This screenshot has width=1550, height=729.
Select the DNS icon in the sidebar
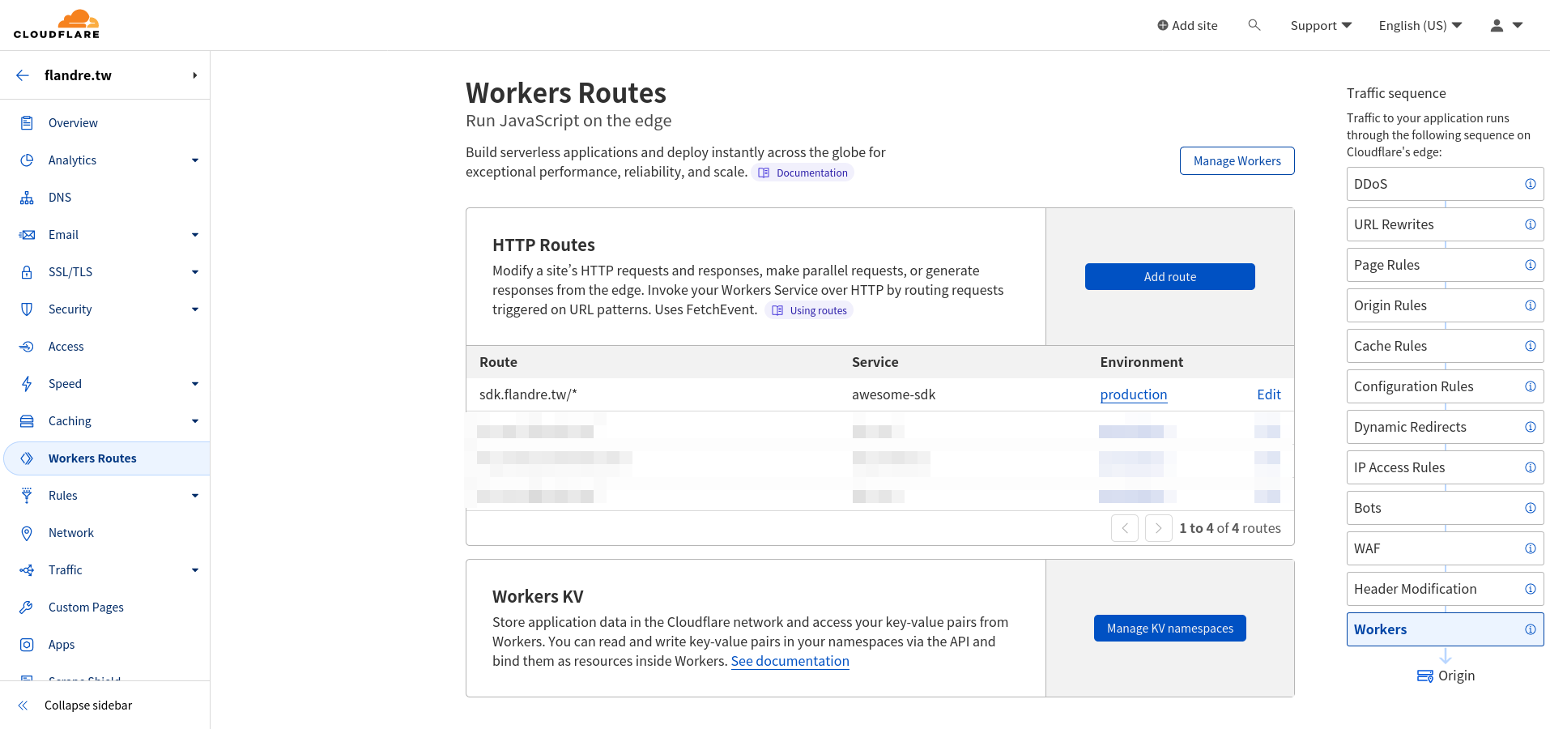tap(26, 197)
